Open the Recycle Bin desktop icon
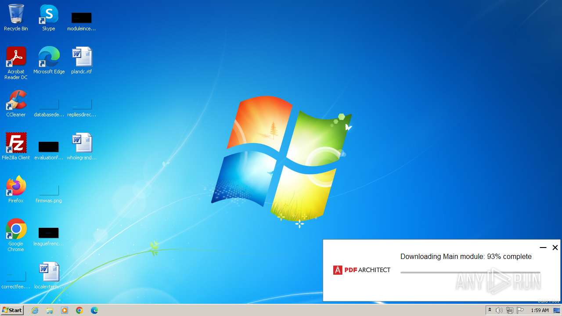Screen dimensions: 562x316 pyautogui.click(x=16, y=18)
